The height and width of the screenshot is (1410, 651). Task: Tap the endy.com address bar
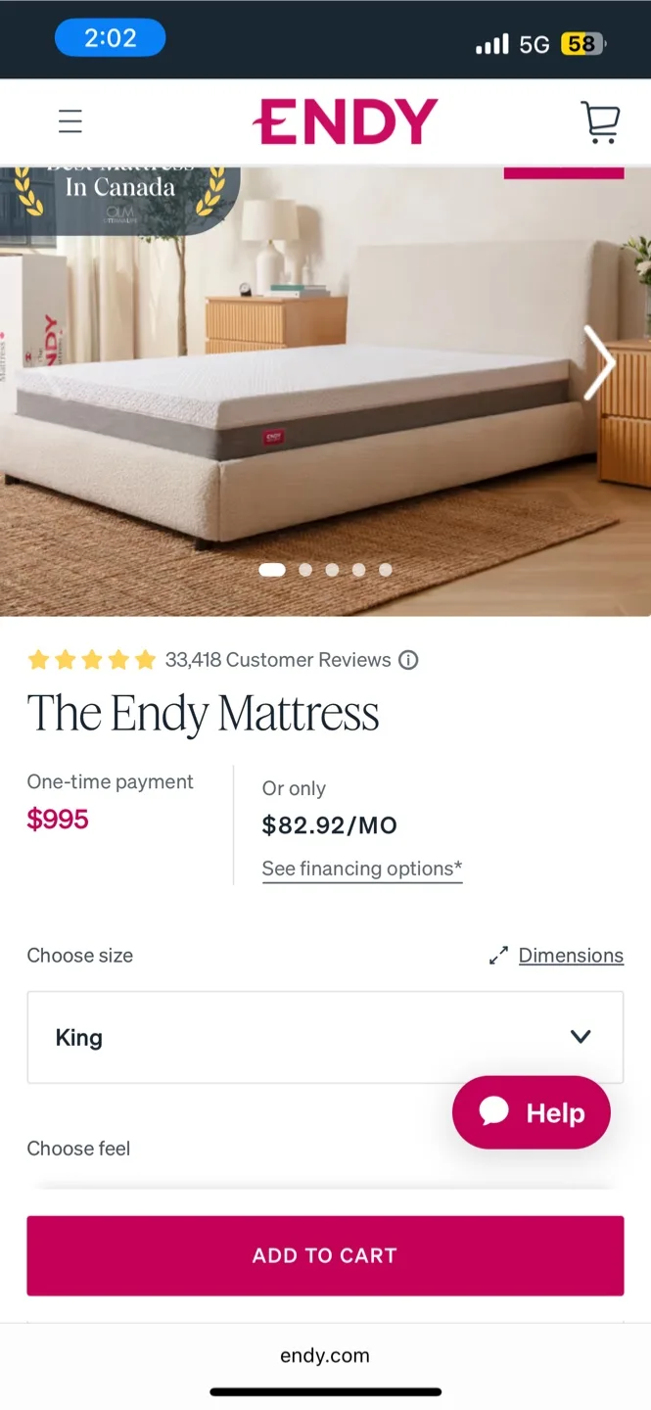point(325,1355)
